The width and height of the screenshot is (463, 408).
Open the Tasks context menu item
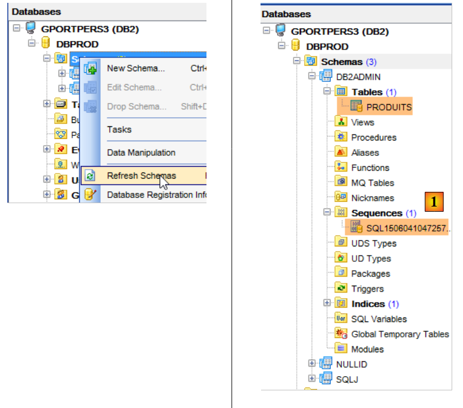click(x=119, y=129)
